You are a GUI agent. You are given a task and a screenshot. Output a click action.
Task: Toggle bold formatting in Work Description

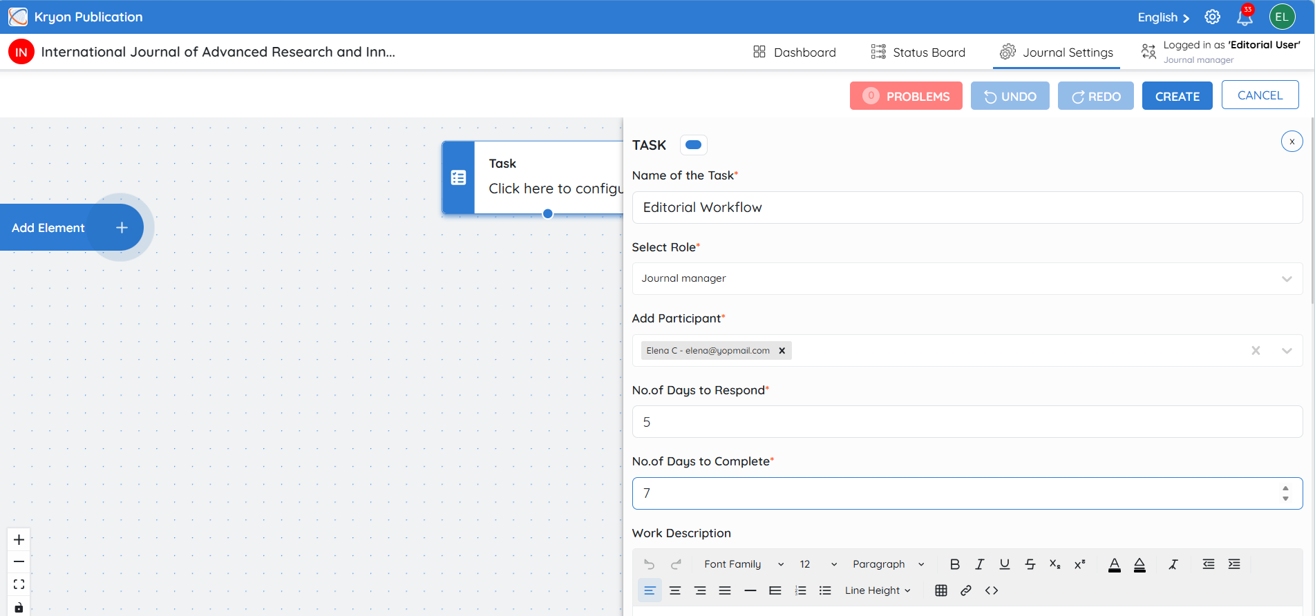click(954, 564)
